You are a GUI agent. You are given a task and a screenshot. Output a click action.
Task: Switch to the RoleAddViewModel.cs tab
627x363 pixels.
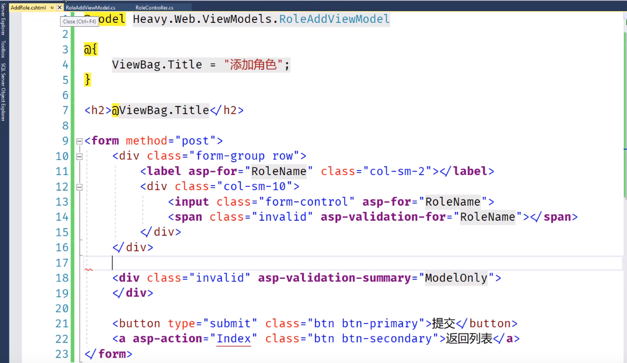tap(90, 8)
